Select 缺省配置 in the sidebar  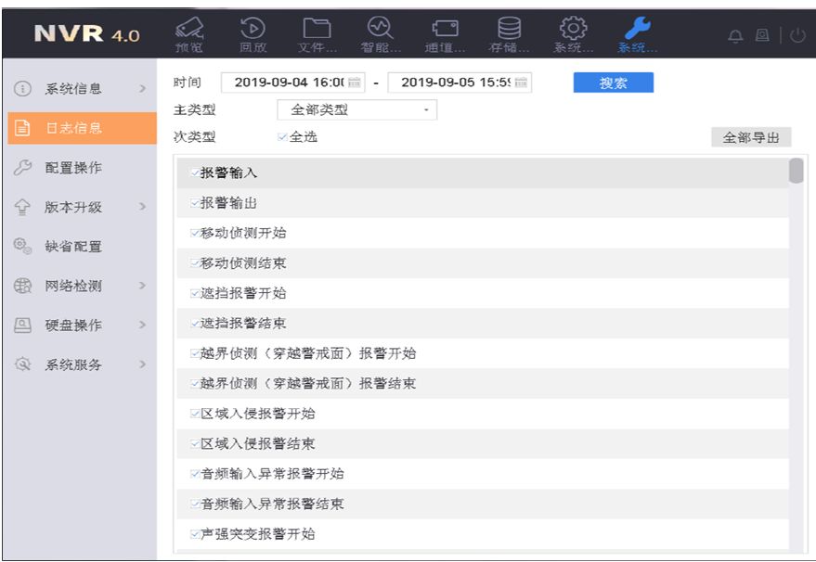coord(73,247)
